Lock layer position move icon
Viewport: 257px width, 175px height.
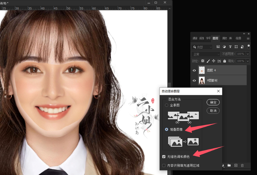pos(214,61)
